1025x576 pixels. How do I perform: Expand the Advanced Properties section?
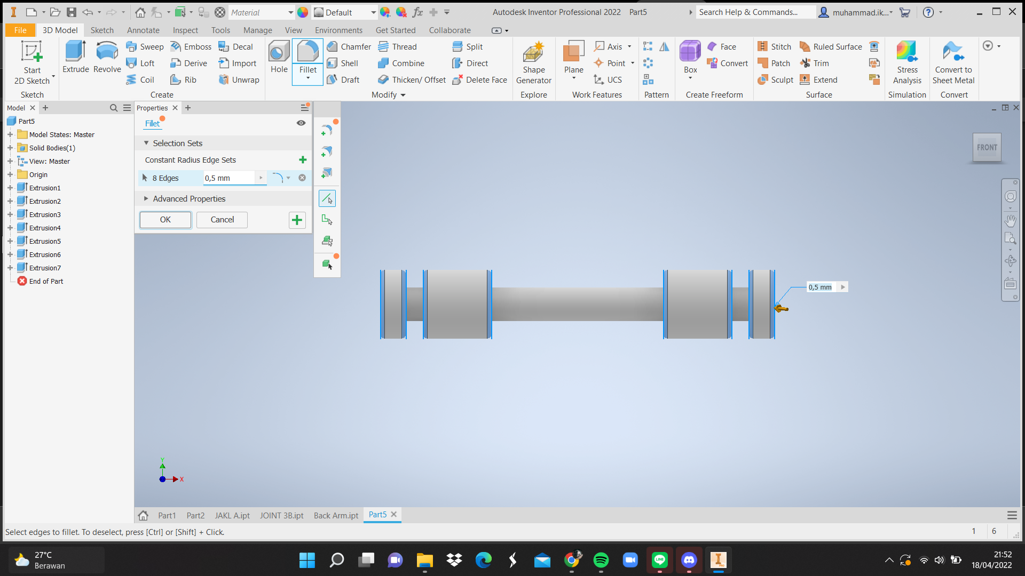pos(146,199)
